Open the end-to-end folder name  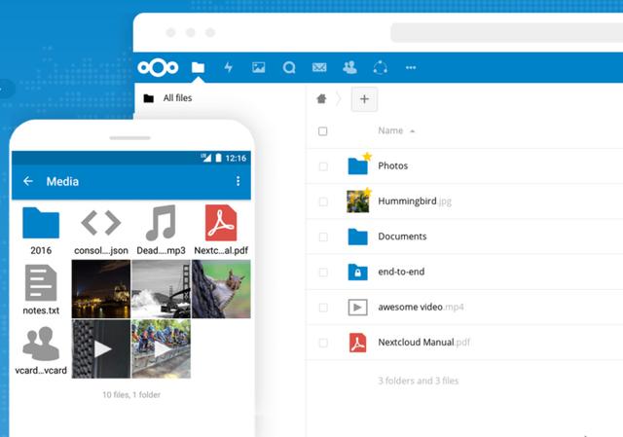401,273
